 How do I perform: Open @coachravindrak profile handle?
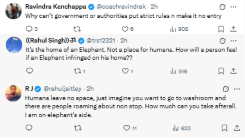[121, 7]
